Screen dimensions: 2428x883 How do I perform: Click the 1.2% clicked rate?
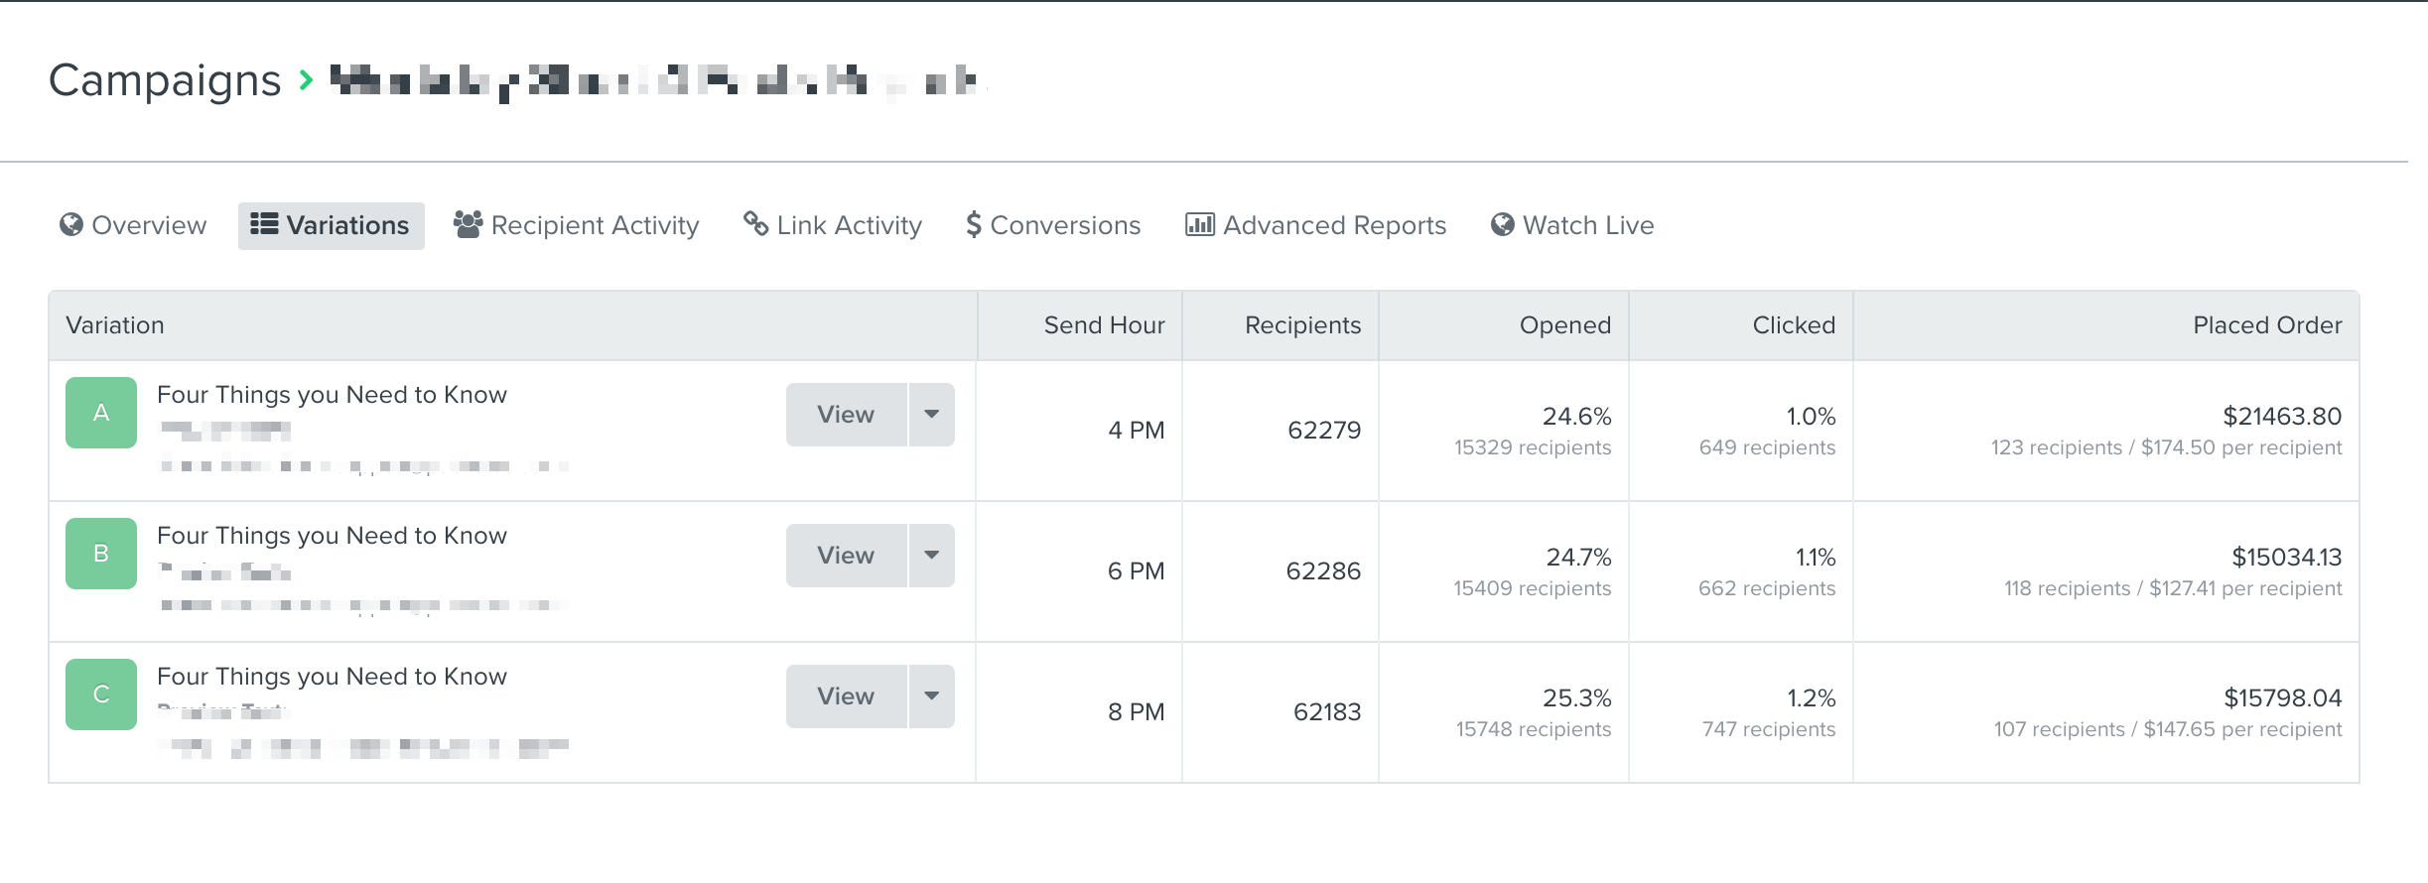tap(1812, 698)
